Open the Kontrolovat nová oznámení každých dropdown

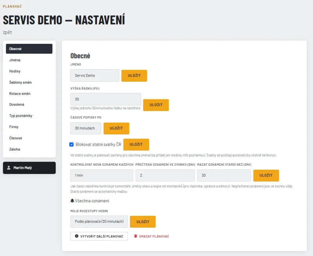[102, 175]
